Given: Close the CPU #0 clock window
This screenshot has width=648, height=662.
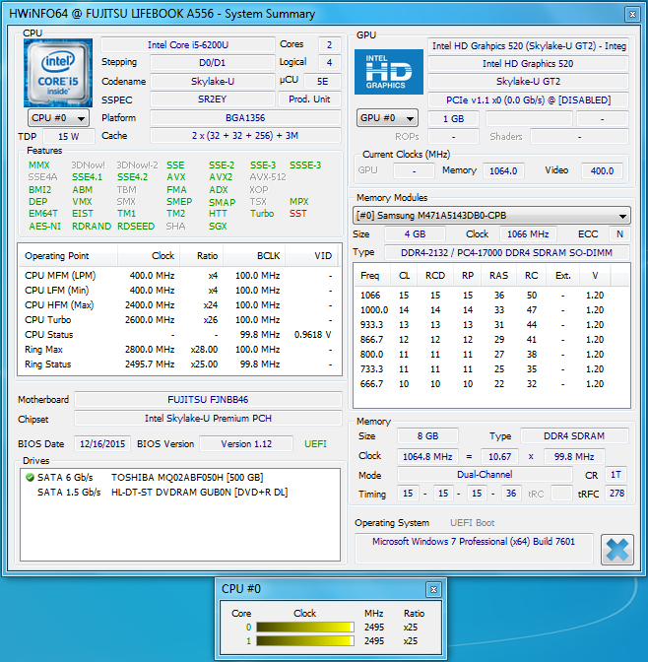Looking at the screenshot, I should 433,589.
